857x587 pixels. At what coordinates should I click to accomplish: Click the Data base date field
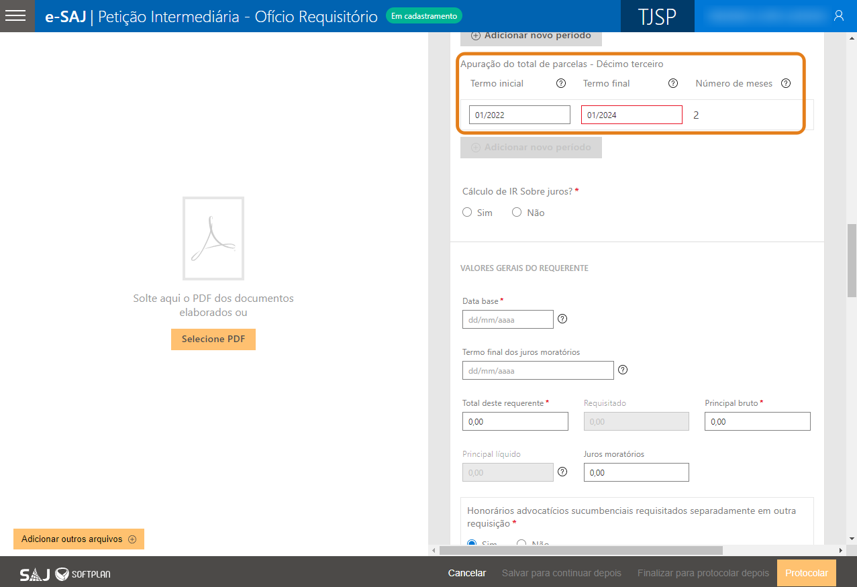[508, 319]
